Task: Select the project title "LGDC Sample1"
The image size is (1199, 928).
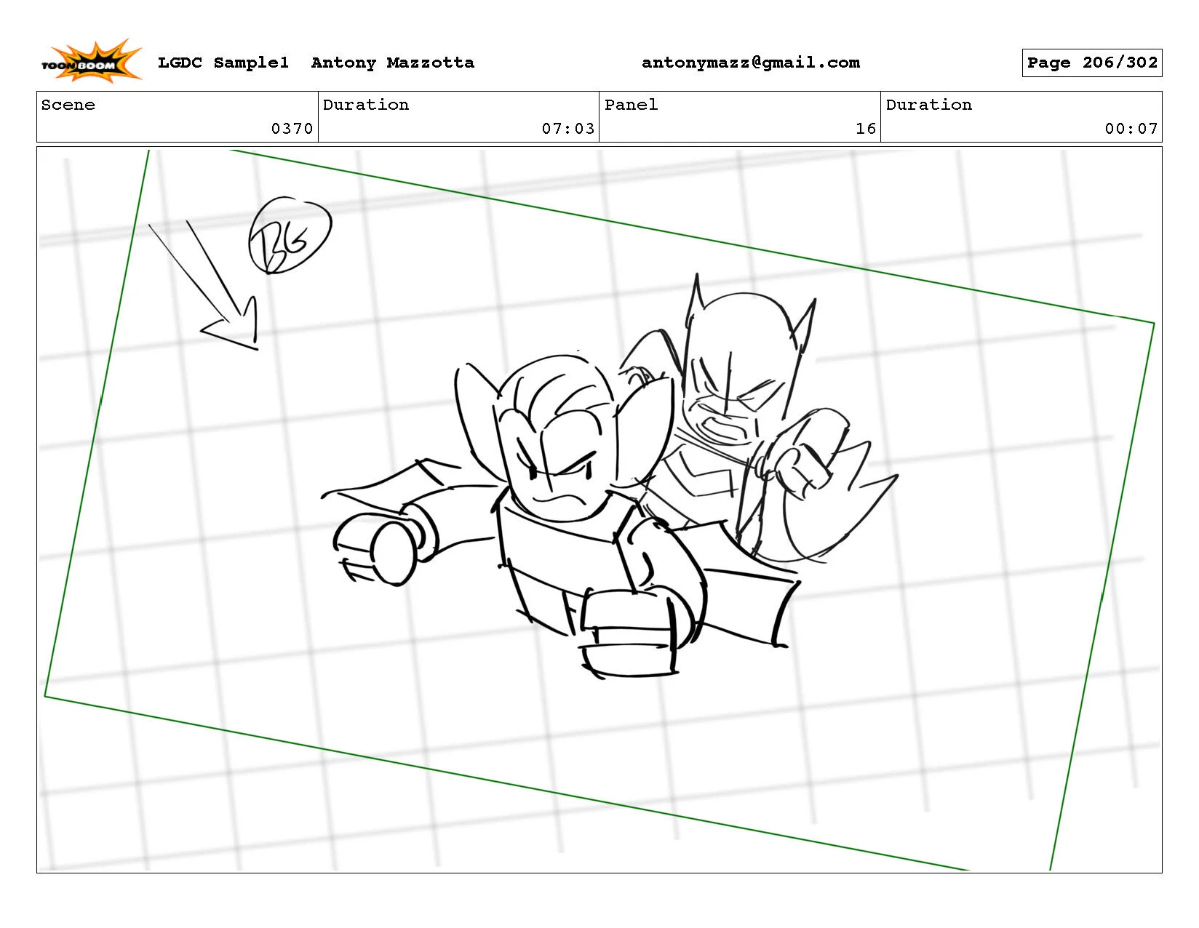Action: (223, 63)
